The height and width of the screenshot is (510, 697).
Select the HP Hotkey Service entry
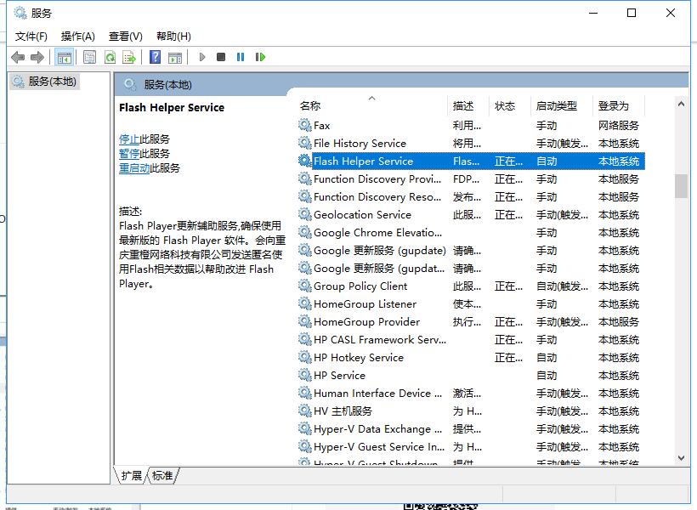pyautogui.click(x=357, y=357)
